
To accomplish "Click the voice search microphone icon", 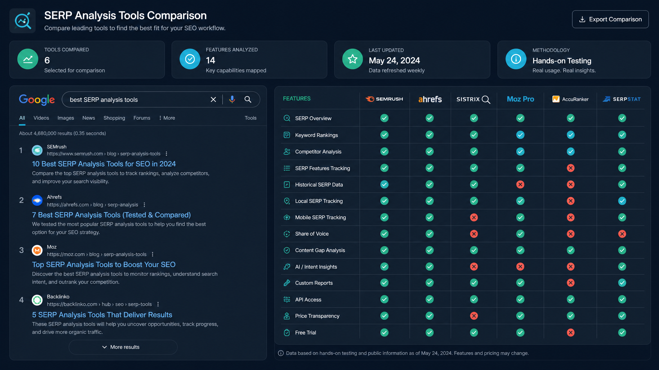I will pyautogui.click(x=232, y=100).
